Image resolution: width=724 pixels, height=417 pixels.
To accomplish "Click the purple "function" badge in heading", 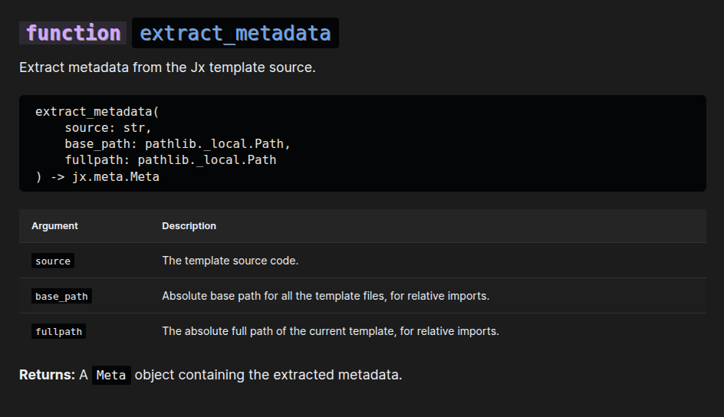I will click(73, 33).
